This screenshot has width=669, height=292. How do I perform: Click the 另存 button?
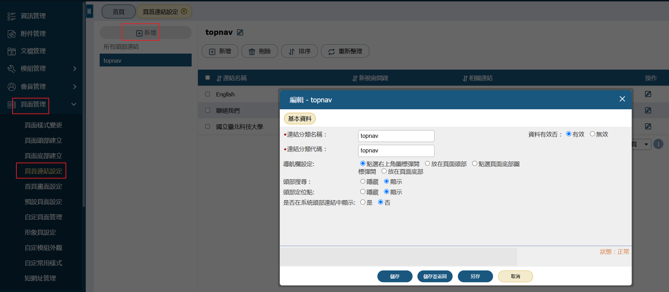(475, 276)
